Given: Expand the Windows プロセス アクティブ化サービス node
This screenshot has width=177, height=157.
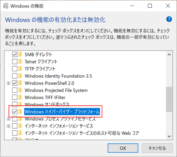Looking at the screenshot, I should pyautogui.click(x=8, y=119).
